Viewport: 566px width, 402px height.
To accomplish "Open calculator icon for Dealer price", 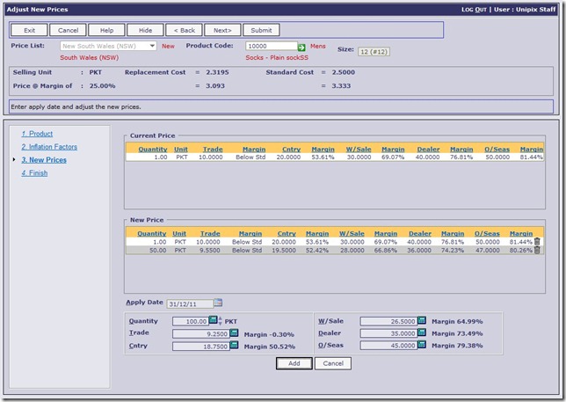I will coord(422,334).
